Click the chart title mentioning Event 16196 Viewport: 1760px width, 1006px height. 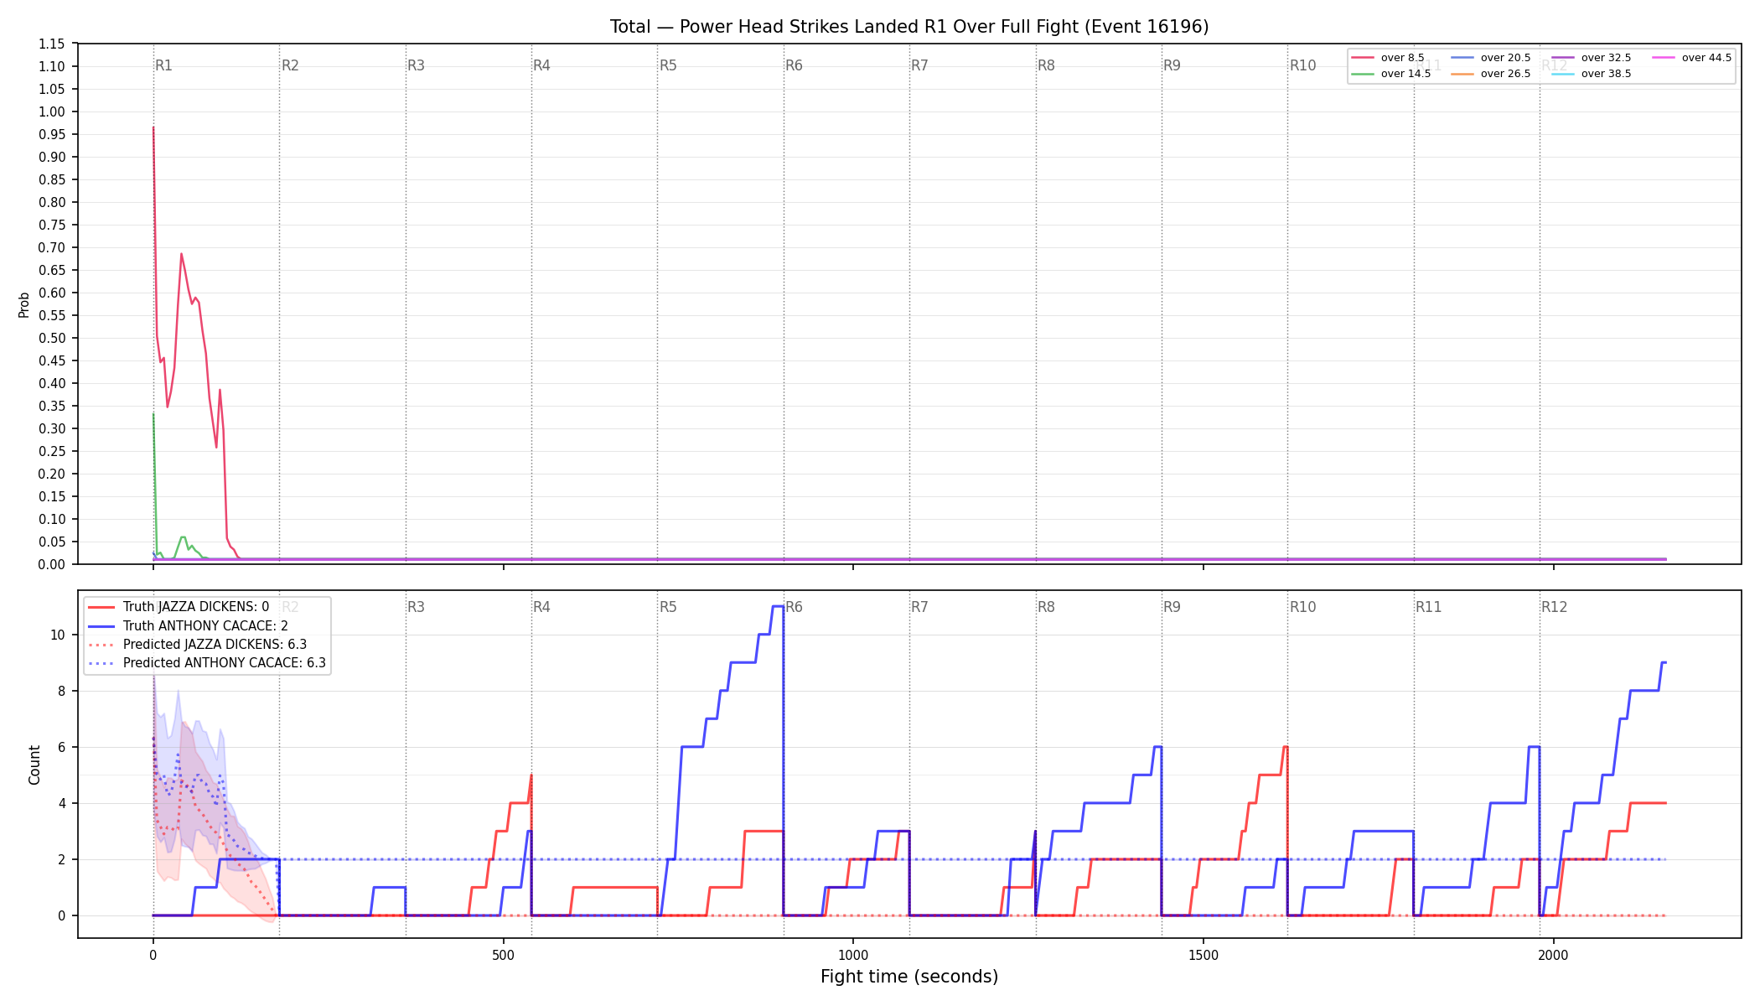tap(909, 27)
